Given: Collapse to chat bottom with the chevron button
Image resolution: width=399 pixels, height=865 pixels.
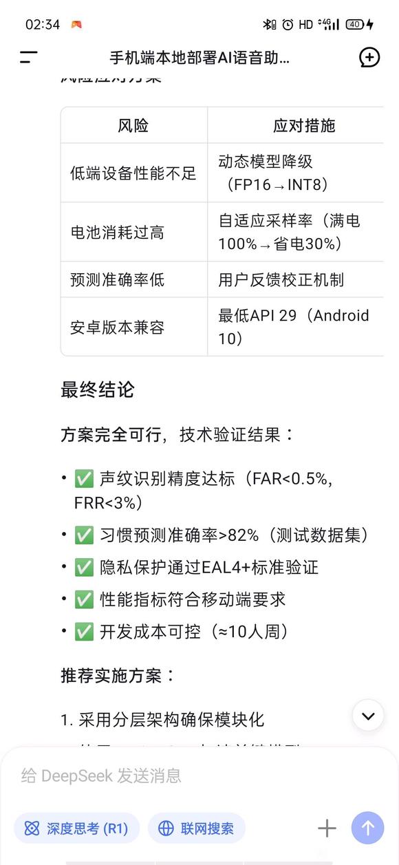Looking at the screenshot, I should click(367, 716).
